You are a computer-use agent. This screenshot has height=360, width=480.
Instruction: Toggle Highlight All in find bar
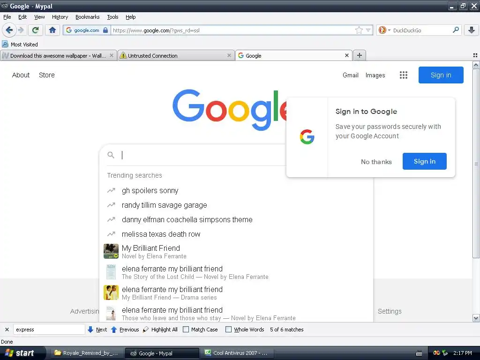point(160,330)
